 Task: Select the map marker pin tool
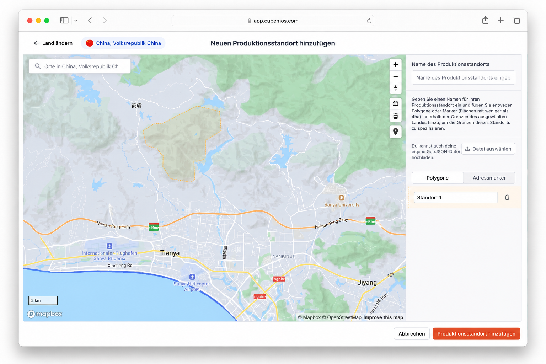point(395,132)
